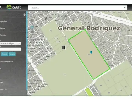
Task: Click the gray square layers tool
Action: 32,32
